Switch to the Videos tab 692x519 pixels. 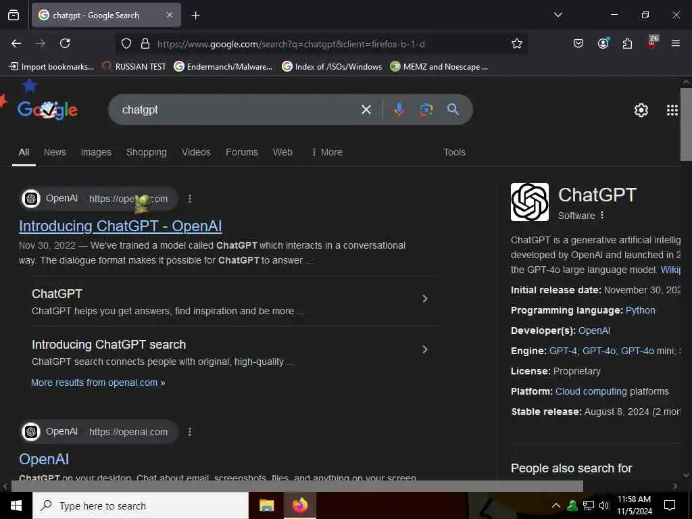(x=196, y=152)
